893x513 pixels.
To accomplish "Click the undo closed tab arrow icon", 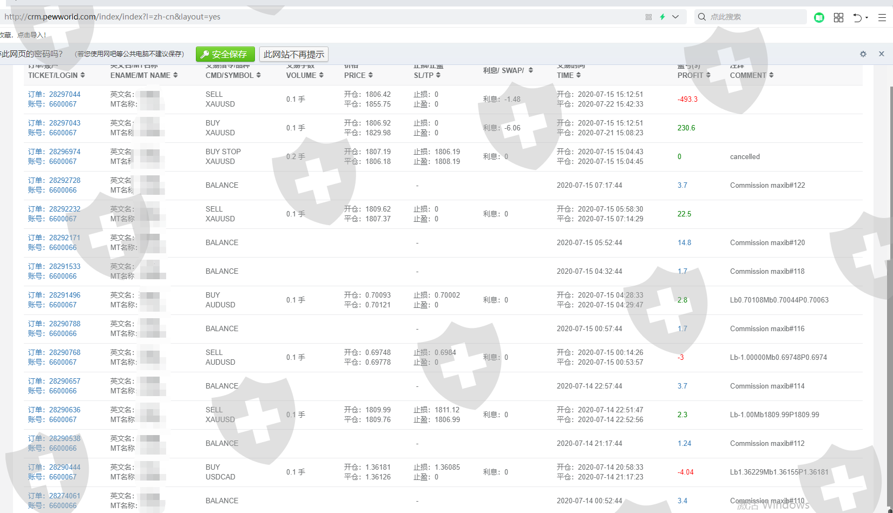I will pyautogui.click(x=857, y=17).
